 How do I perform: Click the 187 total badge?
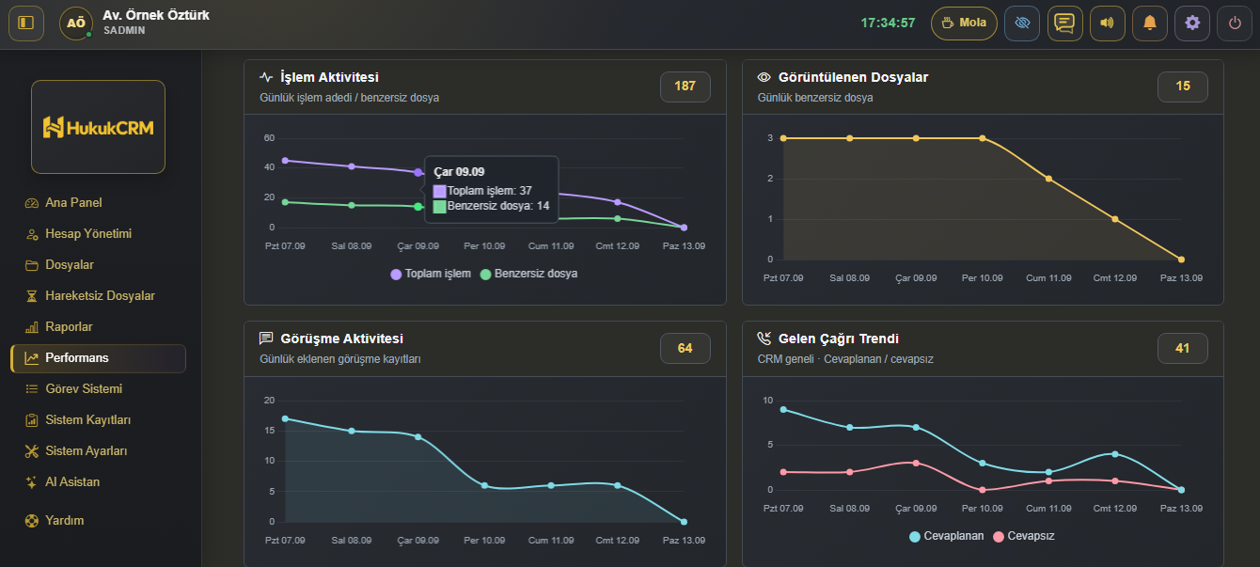pos(685,87)
